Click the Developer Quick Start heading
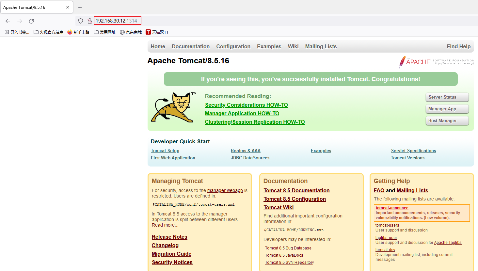 (180, 141)
